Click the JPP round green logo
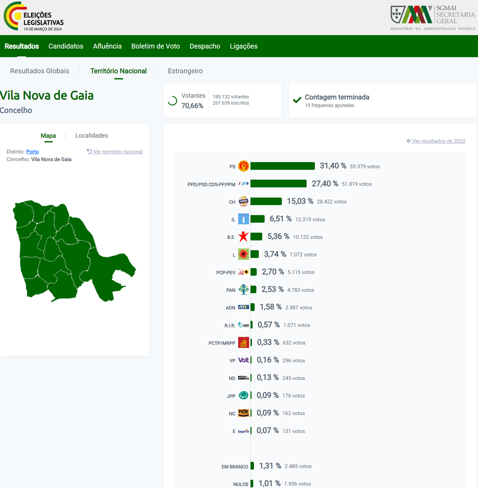Image resolution: width=478 pixels, height=488 pixels. tap(244, 395)
